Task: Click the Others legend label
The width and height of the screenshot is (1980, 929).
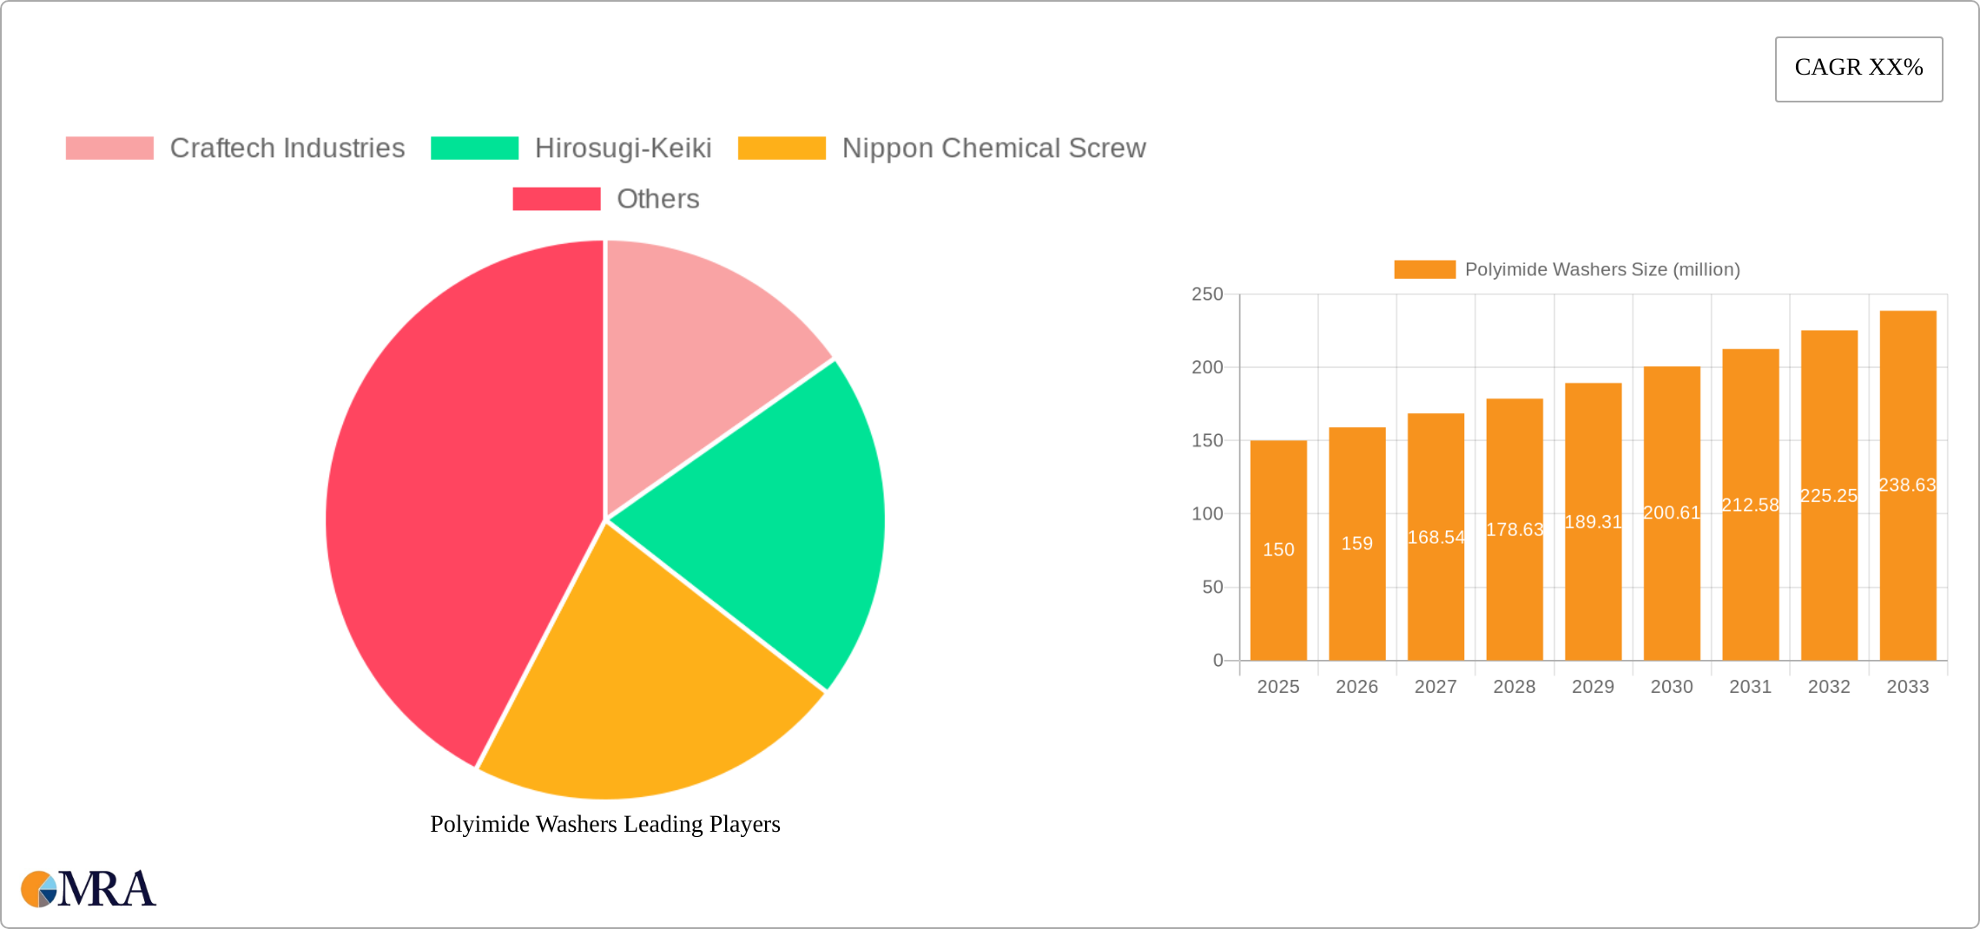Action: (x=658, y=199)
